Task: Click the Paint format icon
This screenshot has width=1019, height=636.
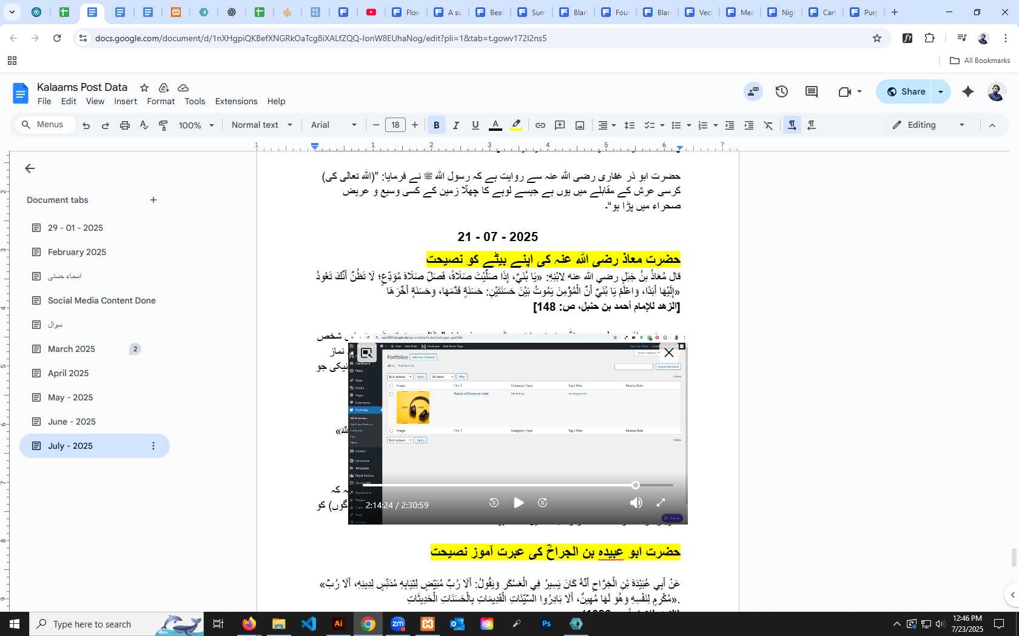Action: point(163,125)
